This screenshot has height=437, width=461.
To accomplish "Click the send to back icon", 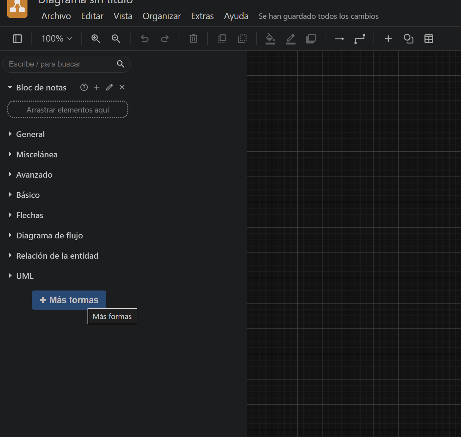I will point(242,39).
